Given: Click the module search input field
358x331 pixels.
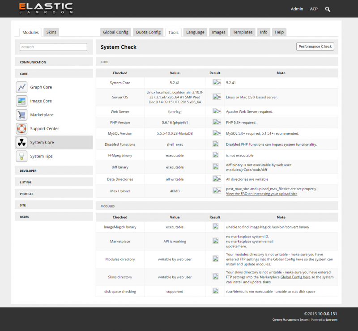Looking at the screenshot, I should pyautogui.click(x=53, y=47).
